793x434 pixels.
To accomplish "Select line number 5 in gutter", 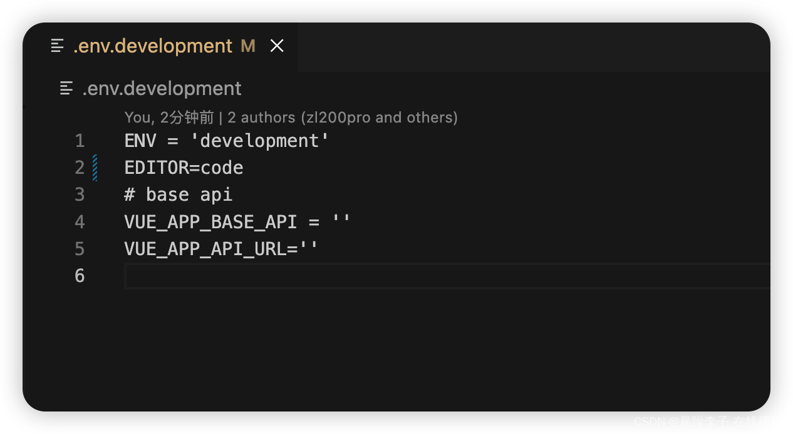I will click(80, 249).
